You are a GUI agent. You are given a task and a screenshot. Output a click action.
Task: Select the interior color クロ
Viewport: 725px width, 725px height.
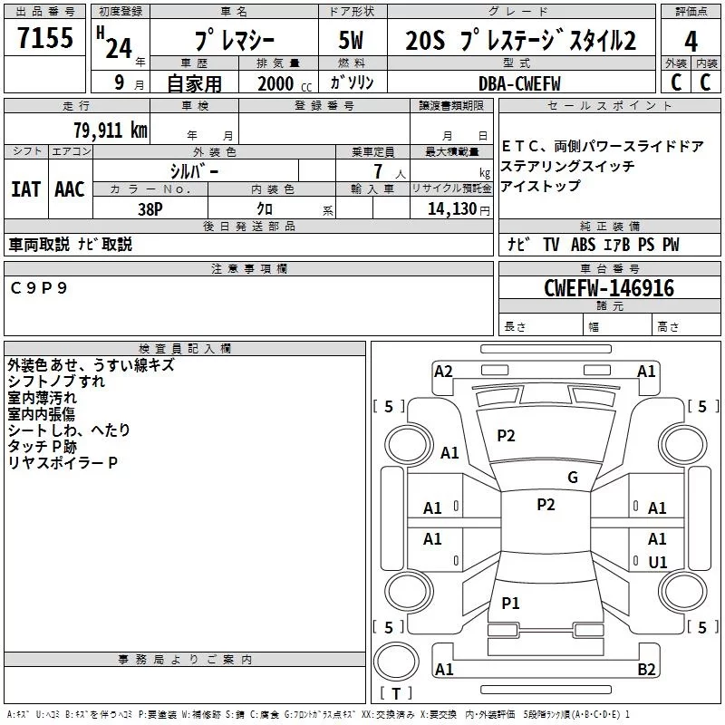[x=265, y=209]
